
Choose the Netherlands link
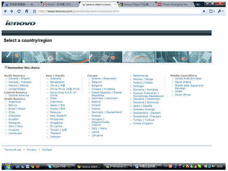[141, 76]
